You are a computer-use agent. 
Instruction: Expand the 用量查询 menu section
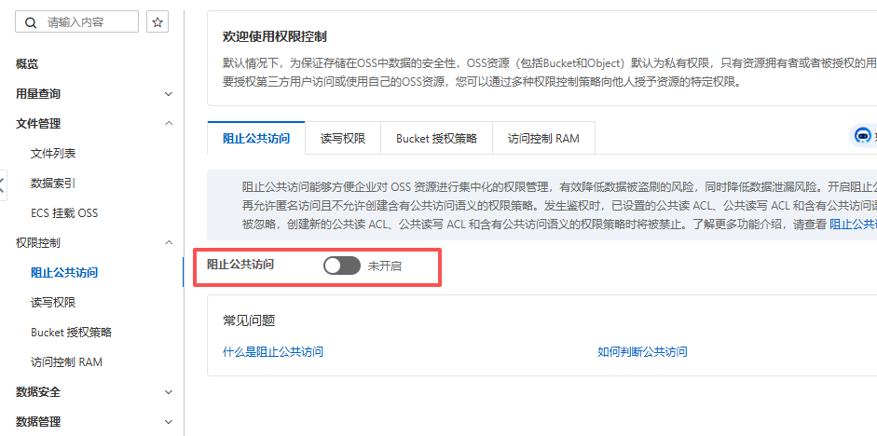[169, 94]
